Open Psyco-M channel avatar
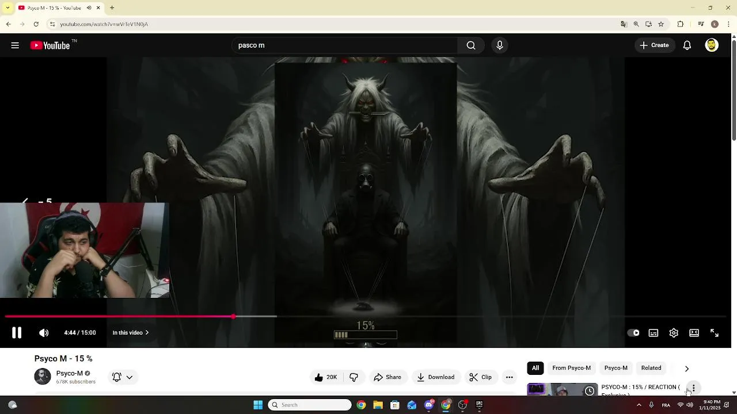Screen dimensions: 737x414 pyautogui.click(x=43, y=377)
